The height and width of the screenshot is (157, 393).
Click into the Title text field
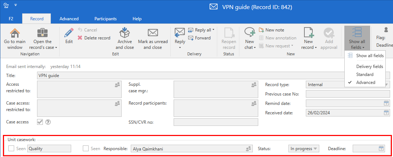click(x=182, y=76)
